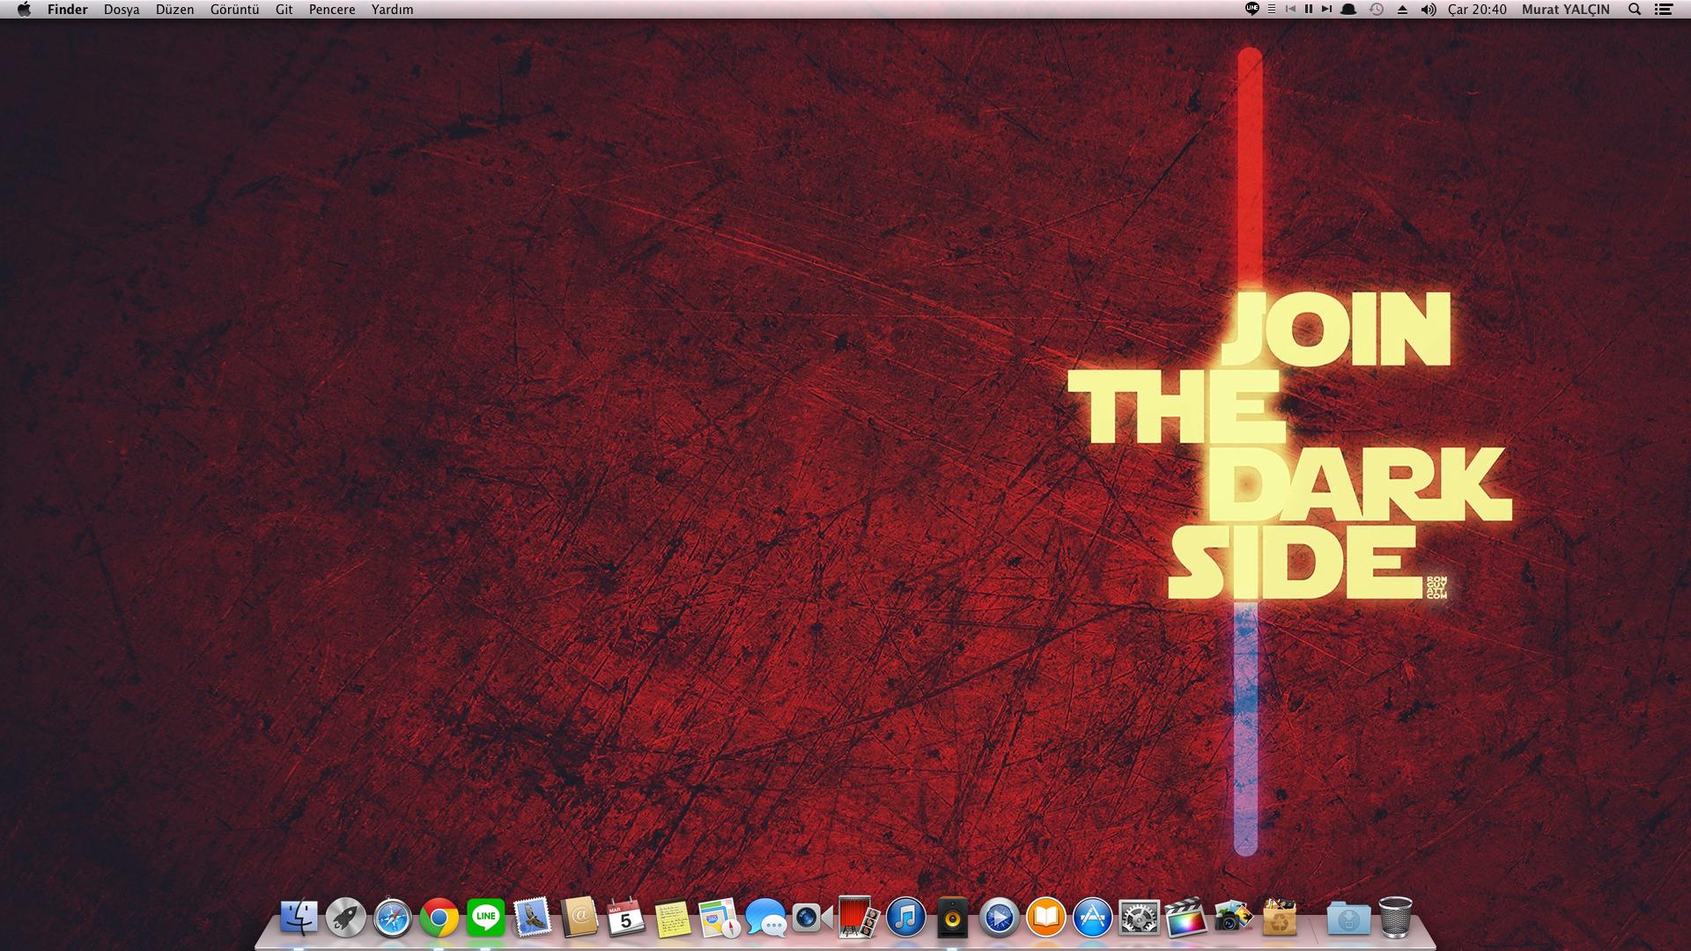Image resolution: width=1691 pixels, height=951 pixels.
Task: Launch Safari from the Dock
Action: pyautogui.click(x=392, y=918)
